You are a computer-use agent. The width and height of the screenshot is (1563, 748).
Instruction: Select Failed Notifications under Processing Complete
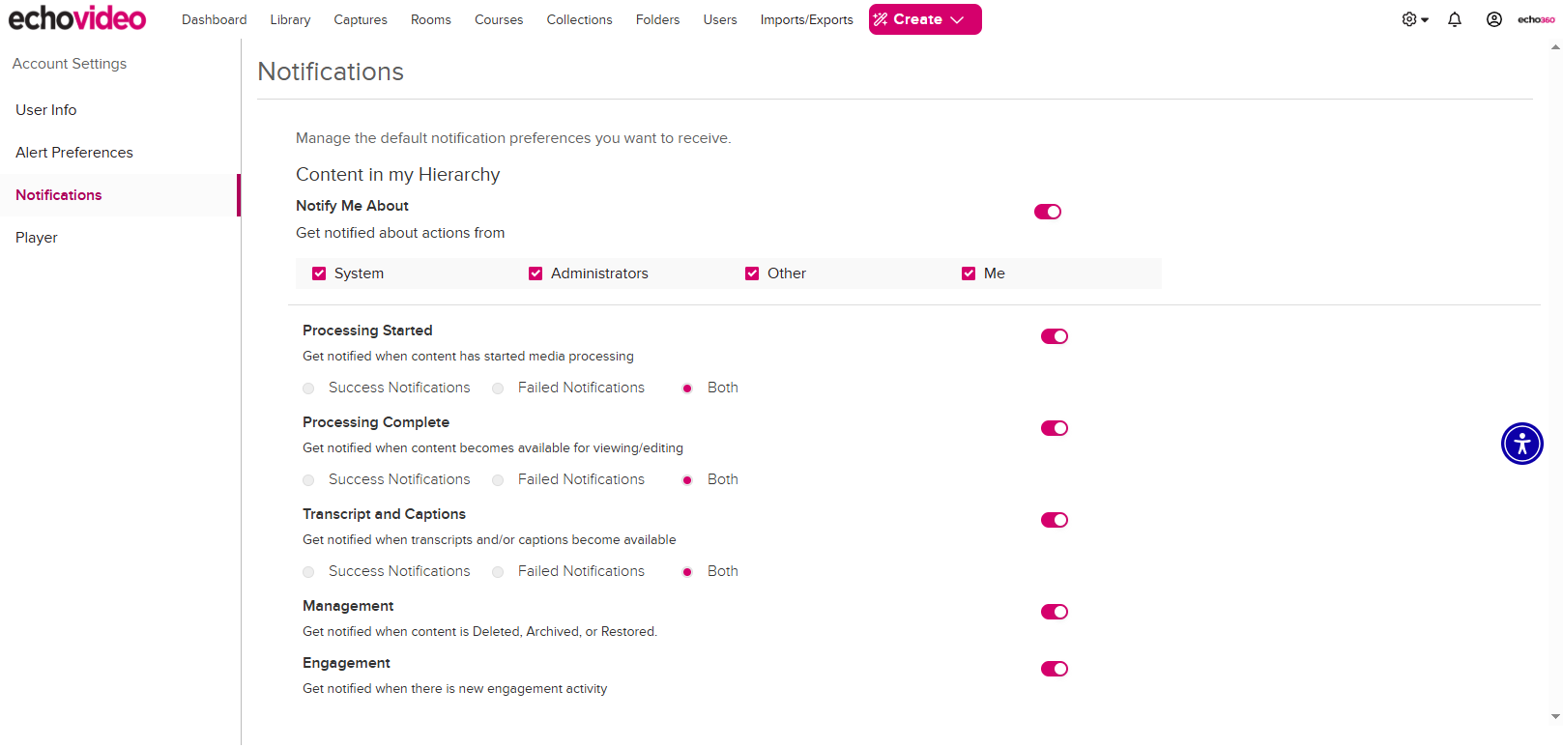click(x=498, y=480)
